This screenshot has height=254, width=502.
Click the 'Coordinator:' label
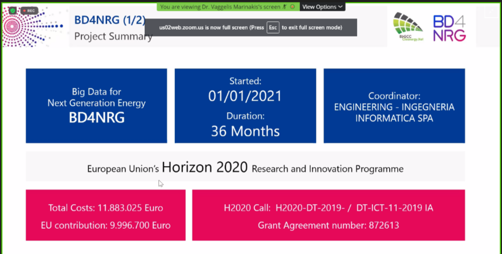pos(394,96)
